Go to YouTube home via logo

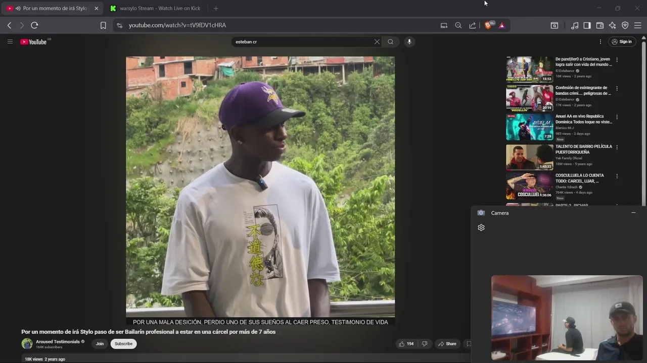click(x=34, y=42)
